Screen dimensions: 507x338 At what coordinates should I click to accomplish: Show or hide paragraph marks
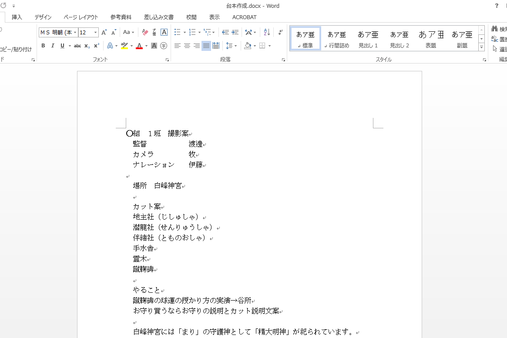(x=280, y=32)
